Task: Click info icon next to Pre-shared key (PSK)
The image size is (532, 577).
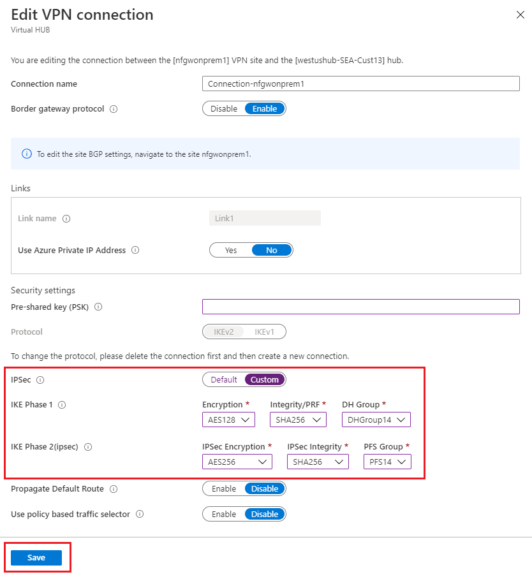Action: tap(98, 307)
